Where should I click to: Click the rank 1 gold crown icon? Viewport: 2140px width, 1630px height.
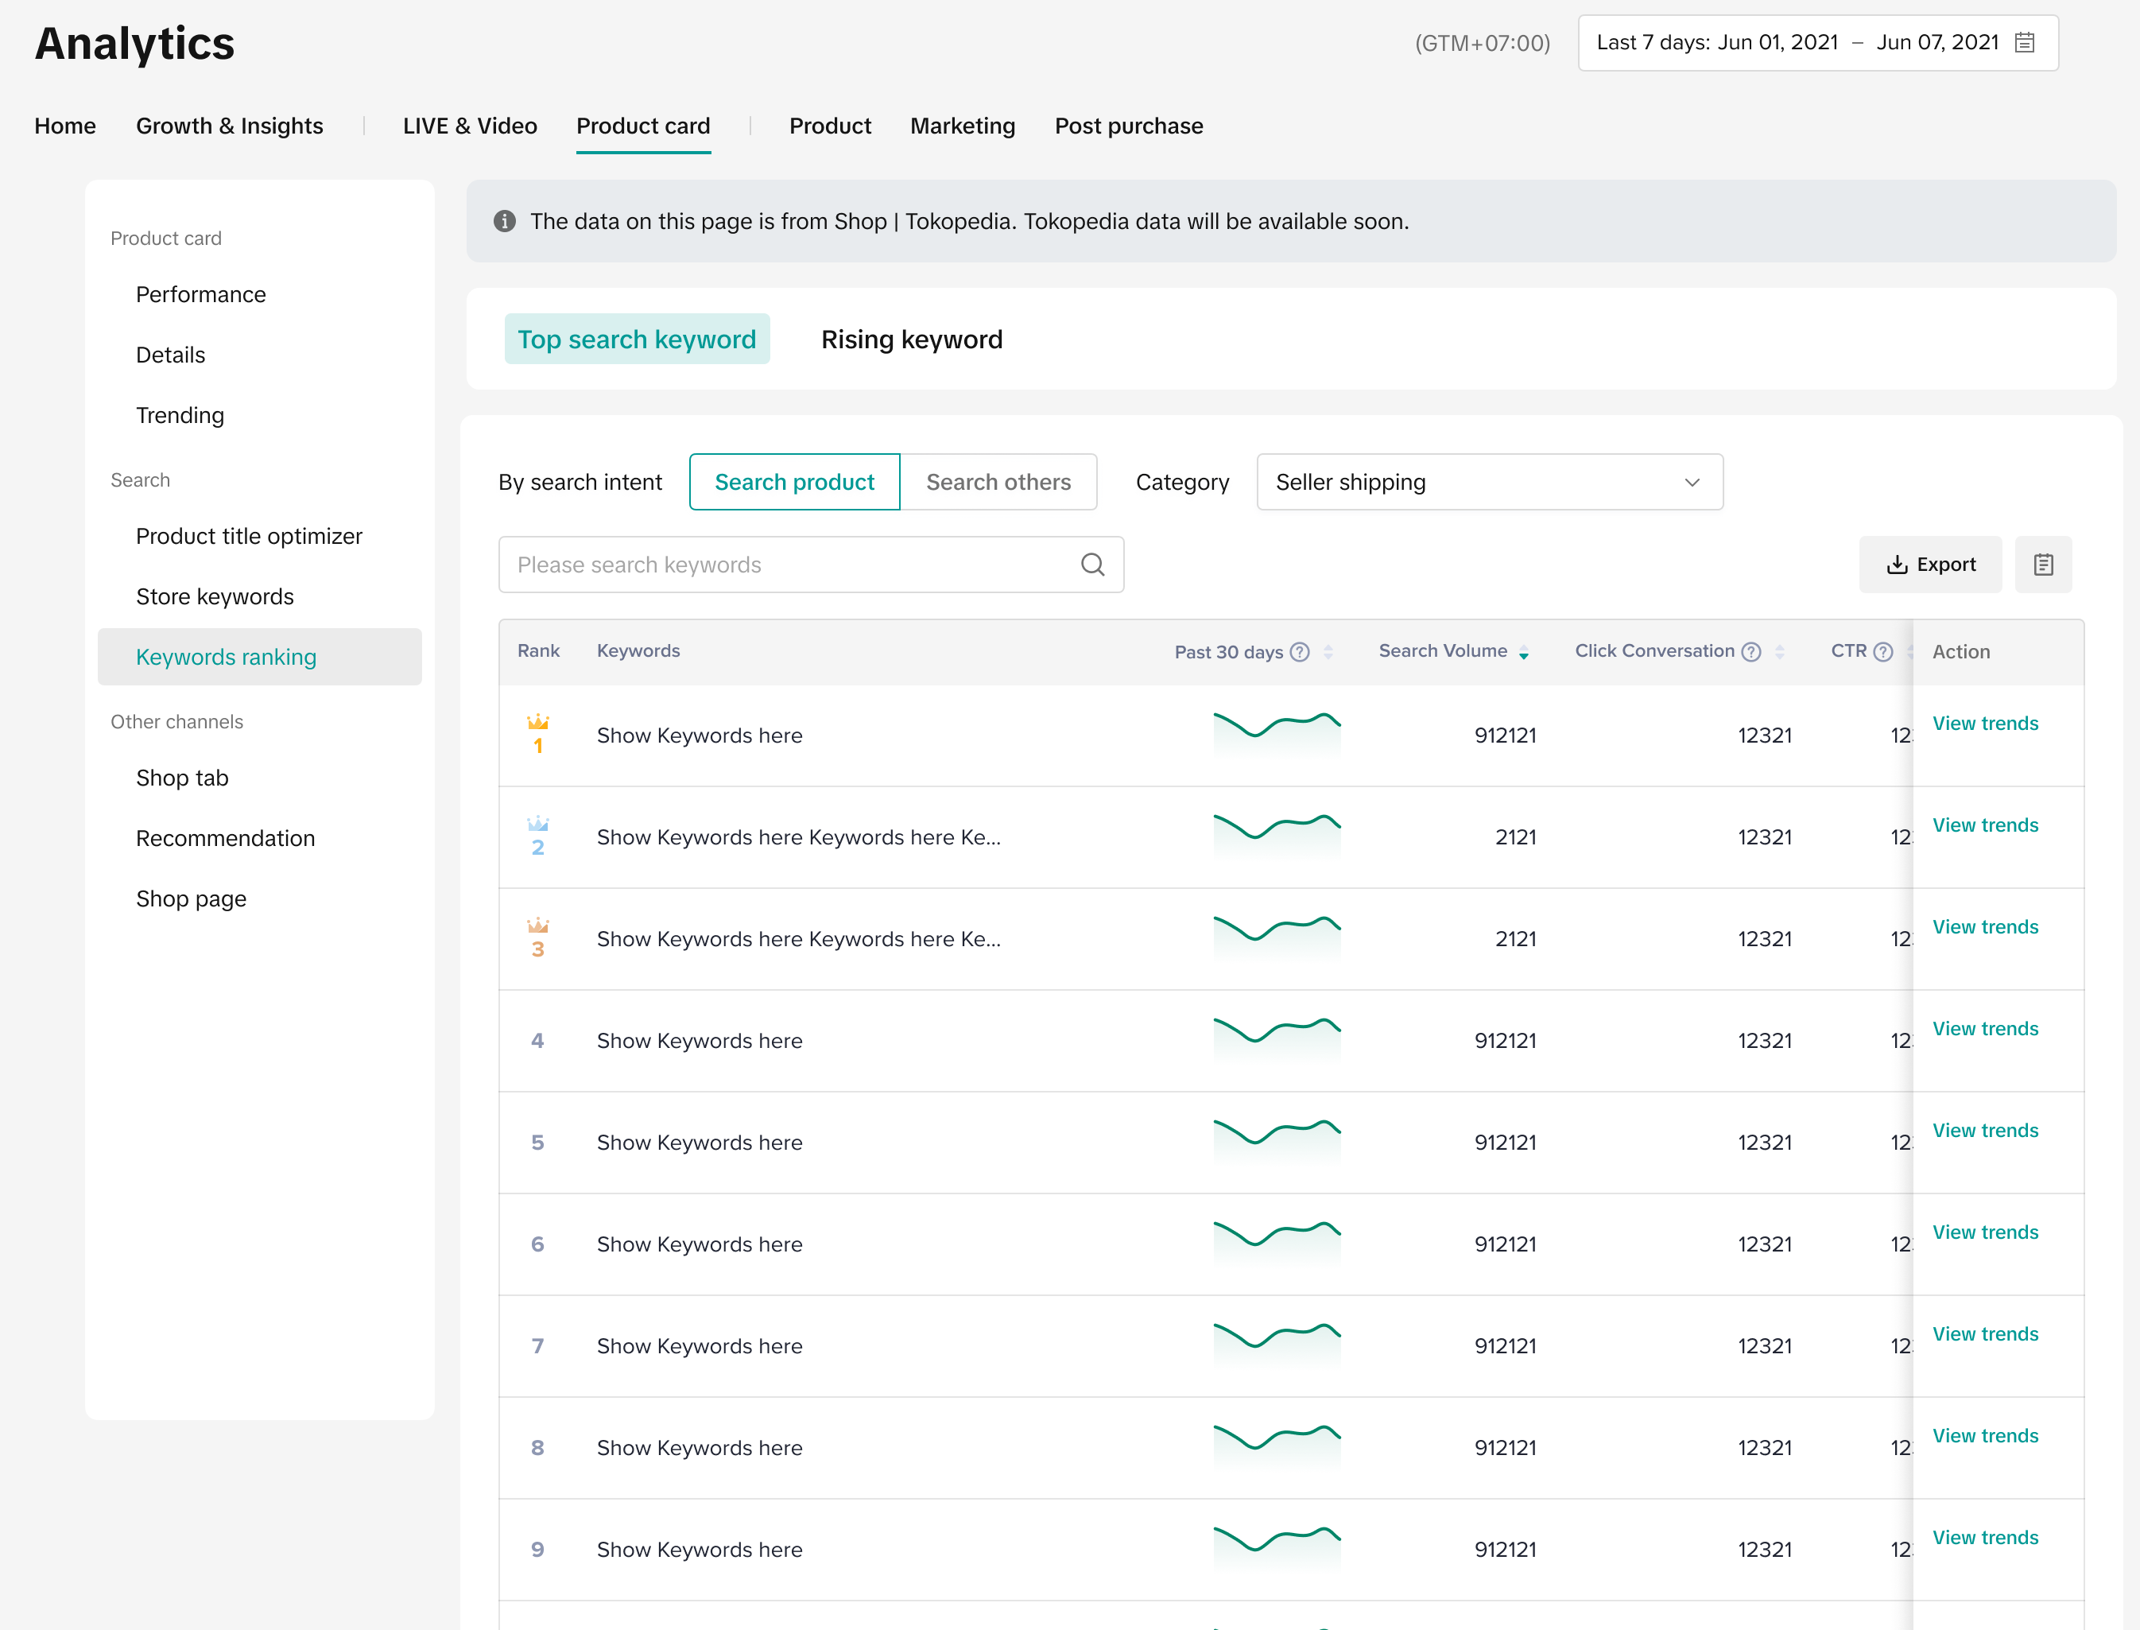tap(537, 722)
